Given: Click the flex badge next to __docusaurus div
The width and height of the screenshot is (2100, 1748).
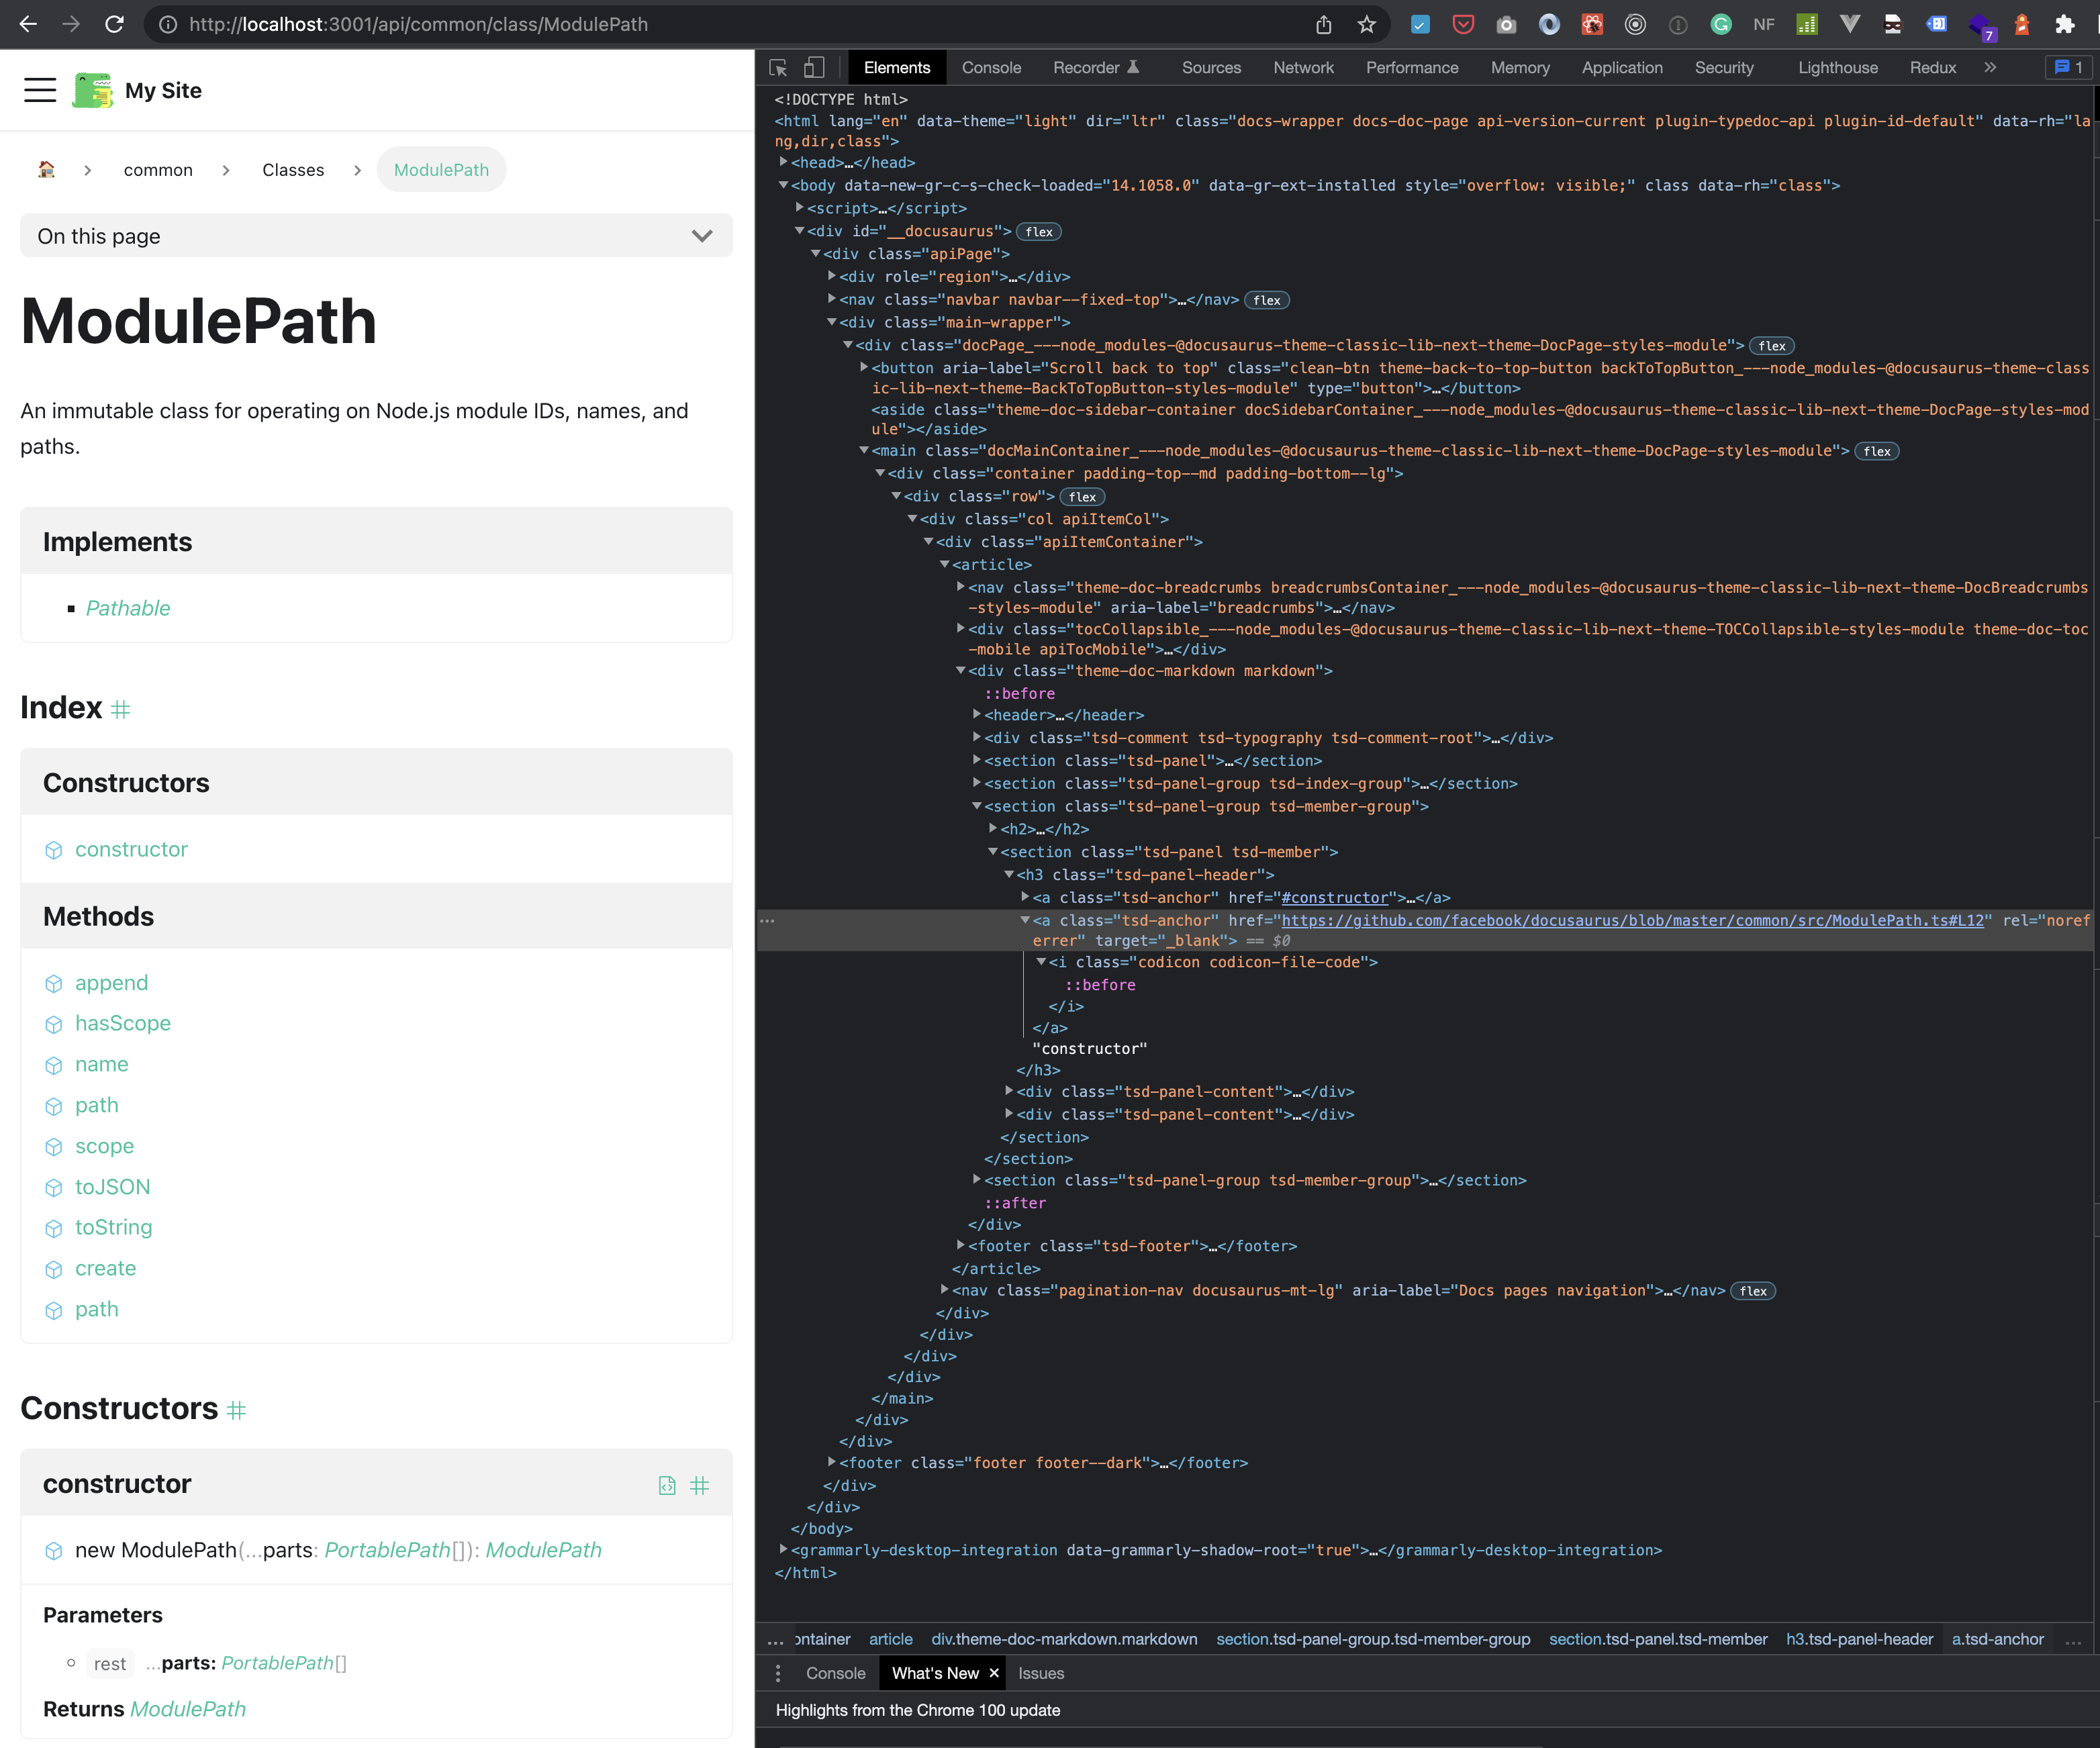Looking at the screenshot, I should (1039, 231).
